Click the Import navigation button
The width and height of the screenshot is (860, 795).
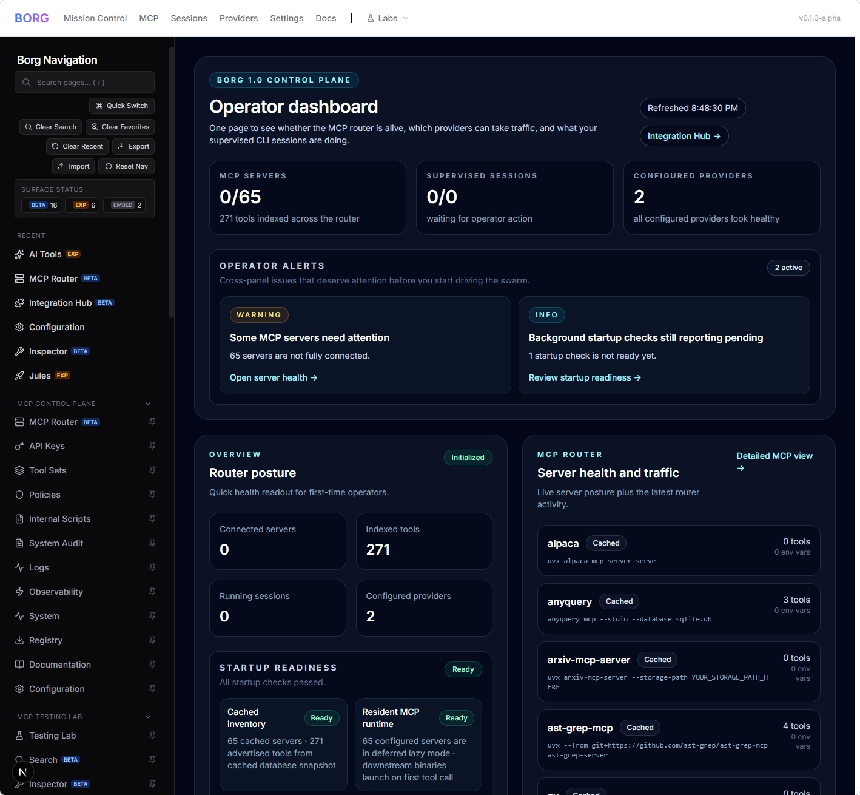(x=73, y=166)
